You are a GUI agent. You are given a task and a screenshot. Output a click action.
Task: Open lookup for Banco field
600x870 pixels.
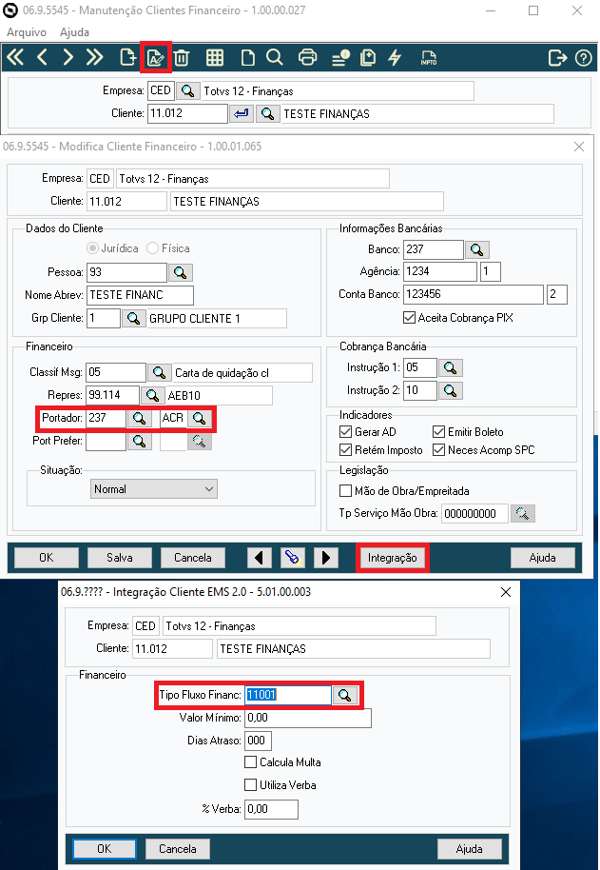tap(477, 249)
